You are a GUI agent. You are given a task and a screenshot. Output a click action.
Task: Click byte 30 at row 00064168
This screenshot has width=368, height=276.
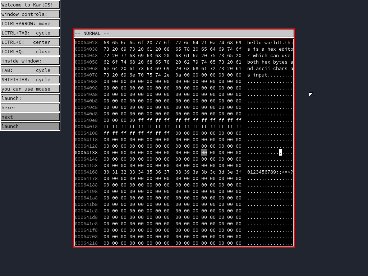point(106,172)
